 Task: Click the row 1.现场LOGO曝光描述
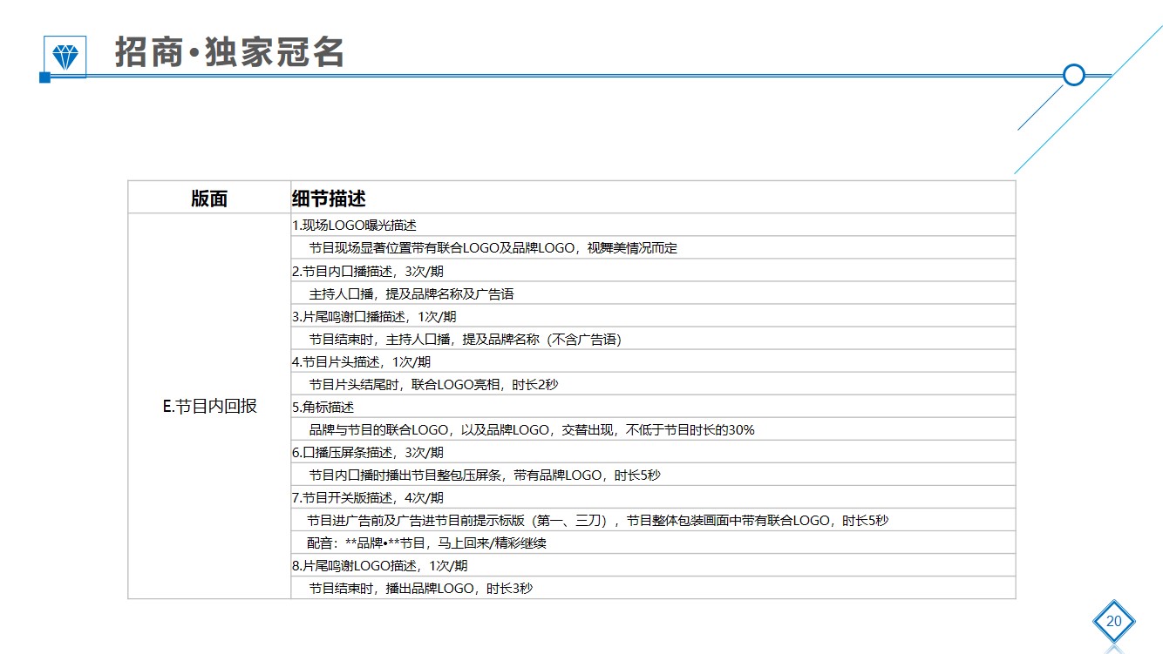[653, 225]
